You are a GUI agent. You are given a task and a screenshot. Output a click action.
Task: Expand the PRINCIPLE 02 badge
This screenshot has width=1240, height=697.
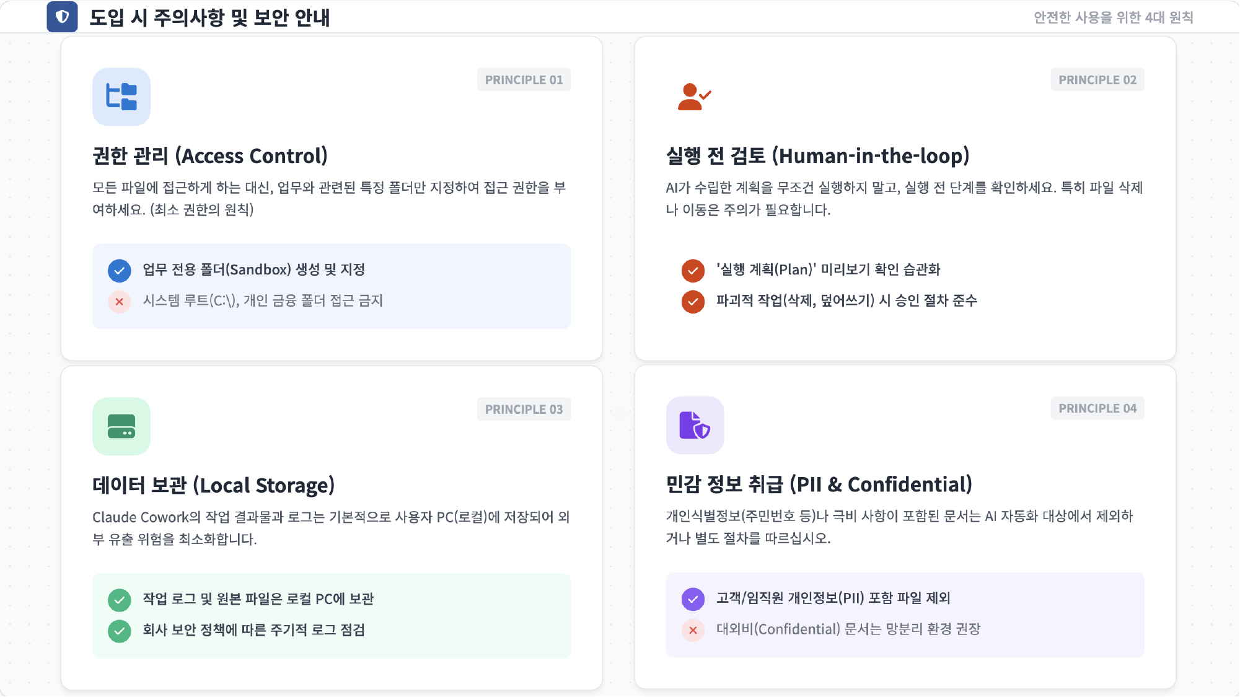[x=1097, y=79]
